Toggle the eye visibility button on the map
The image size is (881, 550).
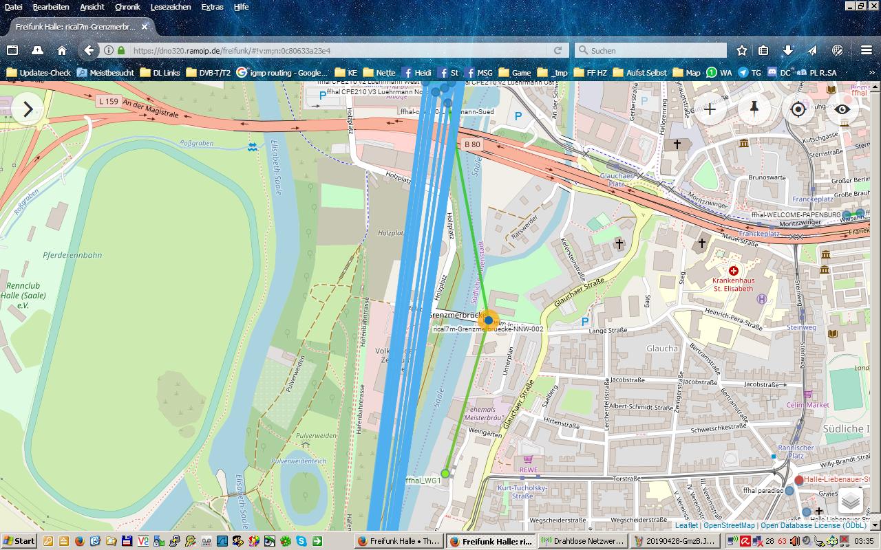(x=842, y=109)
